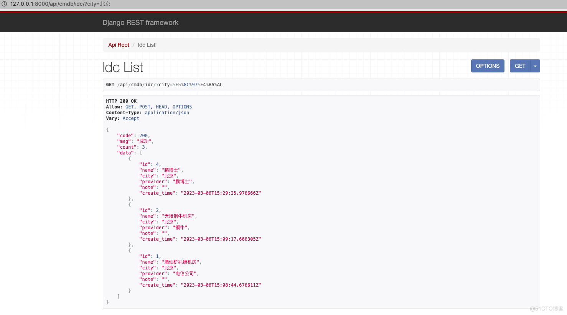This screenshot has width=567, height=315.
Task: Click the "id": 4 line
Action: point(150,164)
